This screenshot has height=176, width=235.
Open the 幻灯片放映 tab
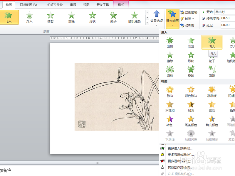click(55, 5)
